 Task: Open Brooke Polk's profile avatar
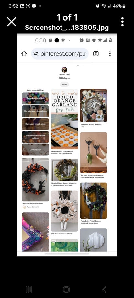click(64, 70)
